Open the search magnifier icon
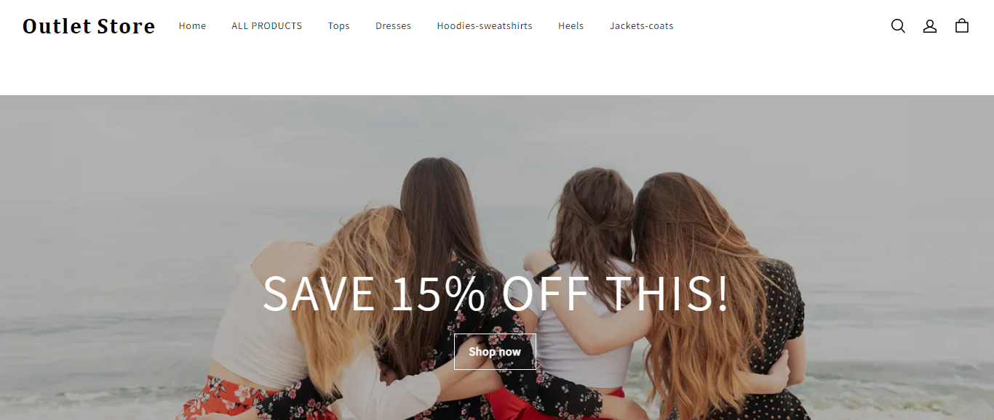Image resolution: width=994 pixels, height=420 pixels. [x=898, y=26]
